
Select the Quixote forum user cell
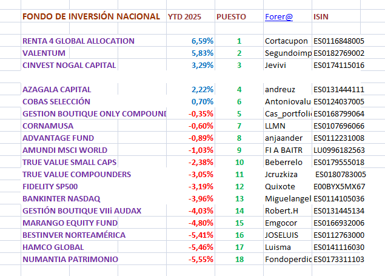pyautogui.click(x=280, y=187)
